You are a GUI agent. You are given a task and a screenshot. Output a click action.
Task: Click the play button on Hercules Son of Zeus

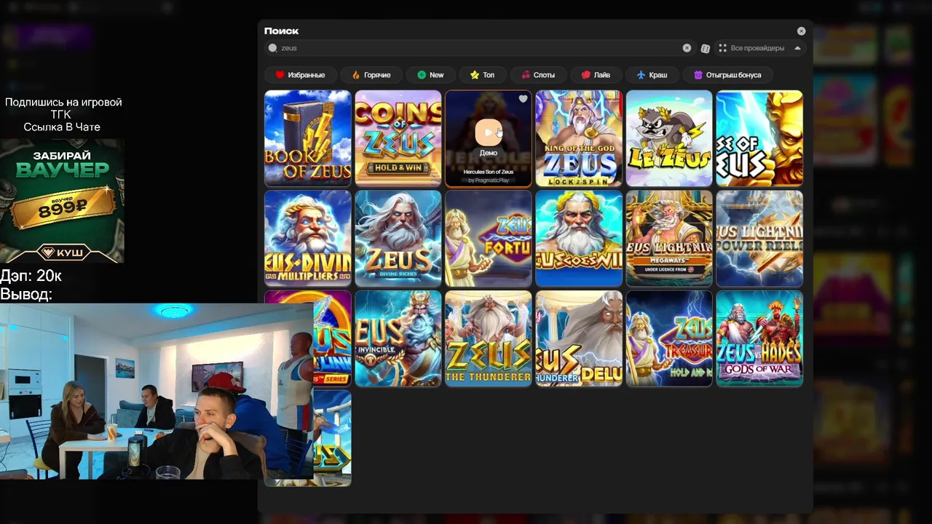(x=489, y=132)
